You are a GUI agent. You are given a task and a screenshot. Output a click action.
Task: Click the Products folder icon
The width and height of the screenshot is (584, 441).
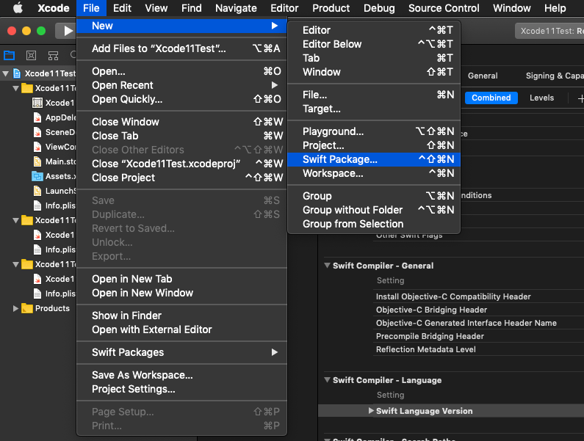27,308
